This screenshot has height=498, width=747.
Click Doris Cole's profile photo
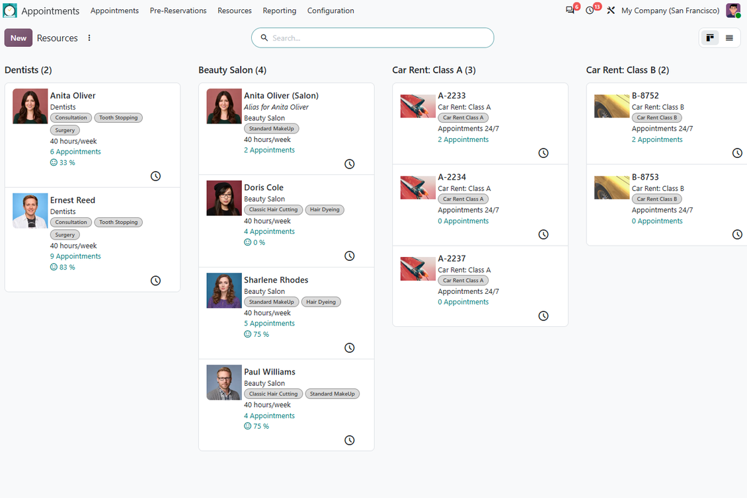click(x=224, y=198)
